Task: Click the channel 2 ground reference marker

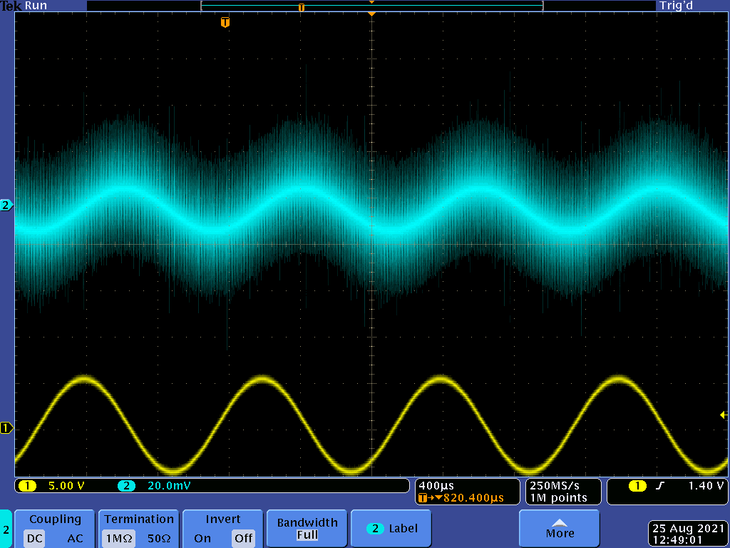Action: tap(6, 205)
